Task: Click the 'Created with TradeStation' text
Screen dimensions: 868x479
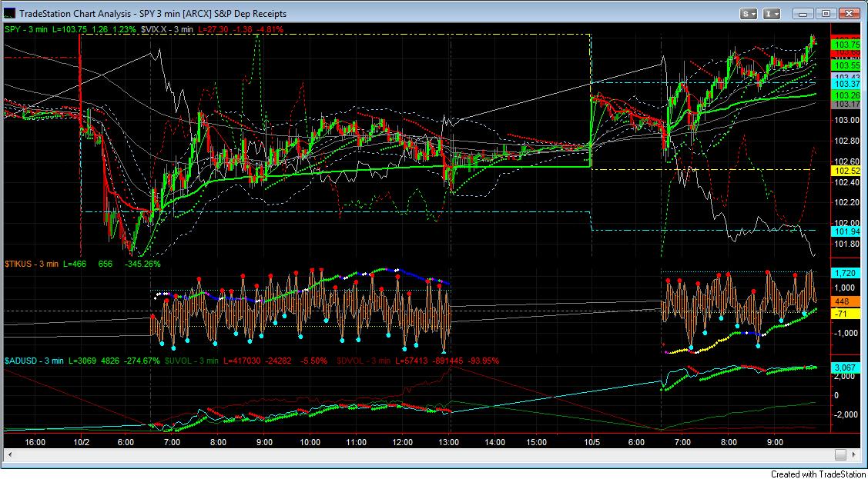Action: point(819,474)
